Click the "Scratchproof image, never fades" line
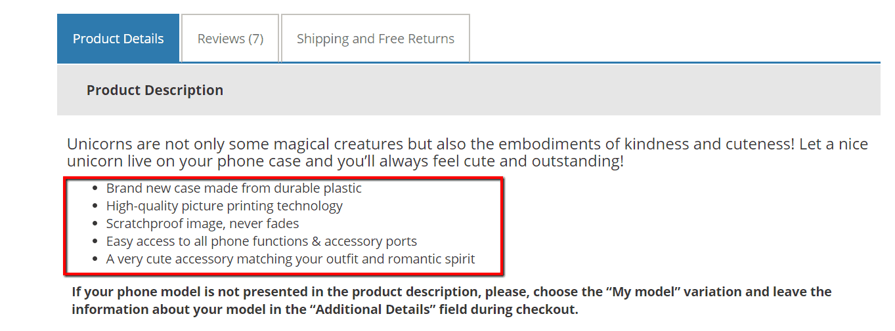 202,224
